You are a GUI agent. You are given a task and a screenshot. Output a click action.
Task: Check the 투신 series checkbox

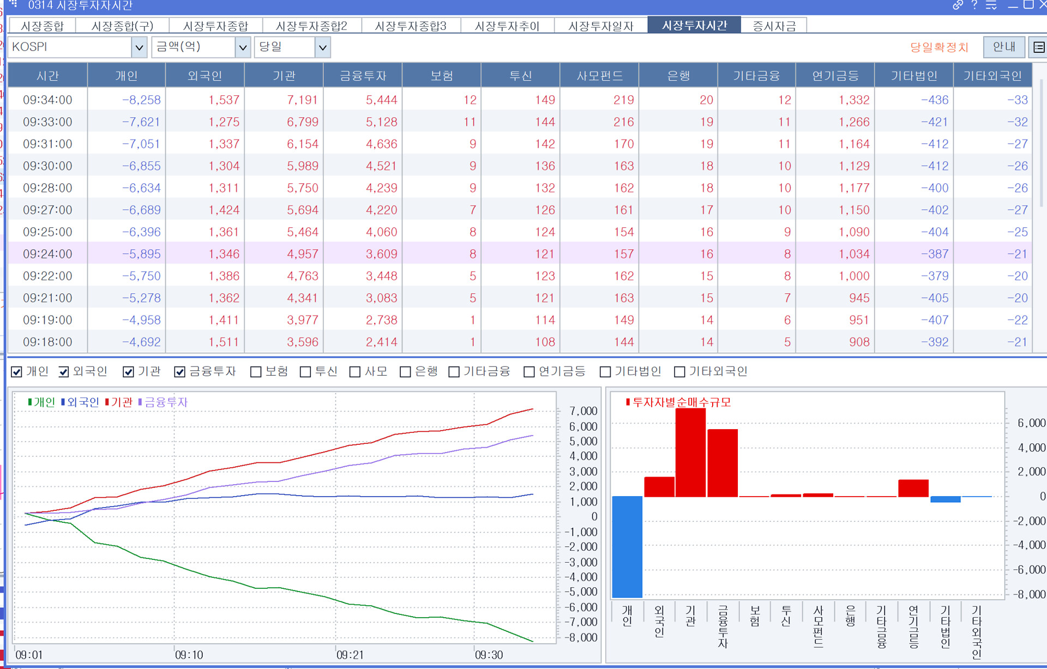(305, 372)
